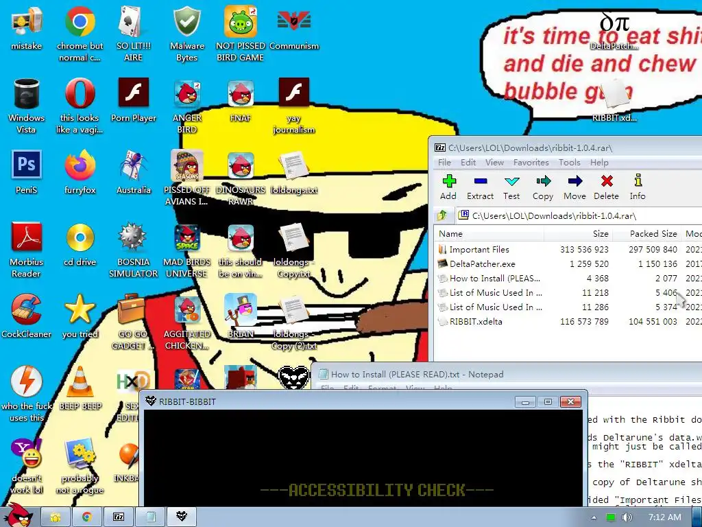Open the Favorites menu in 7-Zip

point(531,162)
